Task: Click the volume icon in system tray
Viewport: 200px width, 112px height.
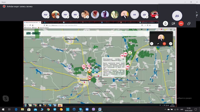Action: pyautogui.click(x=178, y=109)
